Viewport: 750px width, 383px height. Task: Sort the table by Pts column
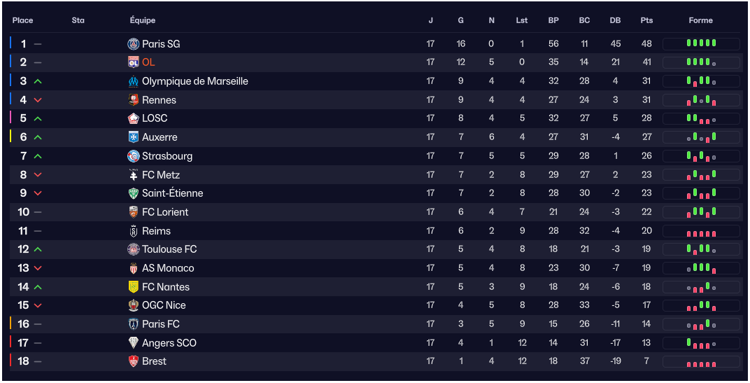[646, 20]
